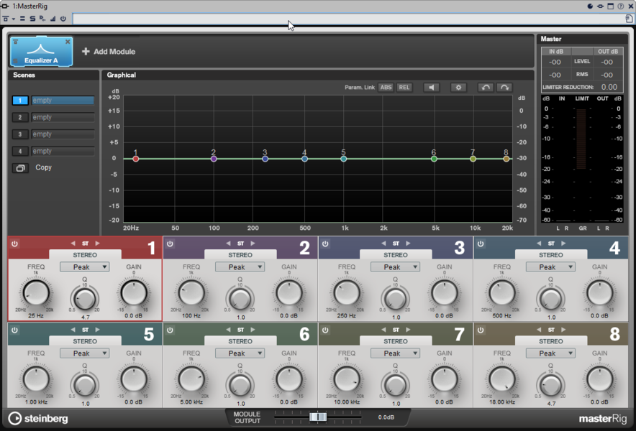Click the Add Module button
The width and height of the screenshot is (636, 431).
[x=109, y=52]
